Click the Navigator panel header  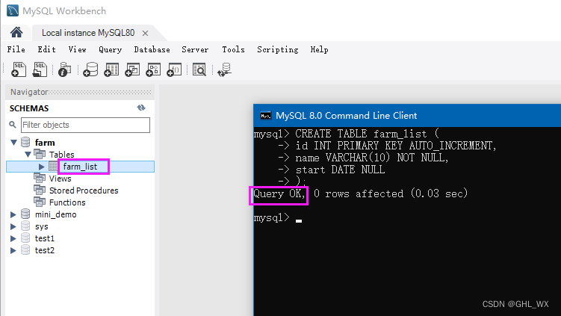point(80,92)
